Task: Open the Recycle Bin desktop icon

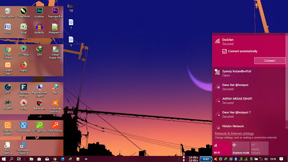Action: (x=8, y=13)
